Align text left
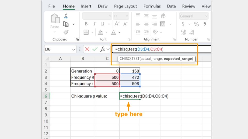This screenshot has width=248, height=139. [138, 24]
